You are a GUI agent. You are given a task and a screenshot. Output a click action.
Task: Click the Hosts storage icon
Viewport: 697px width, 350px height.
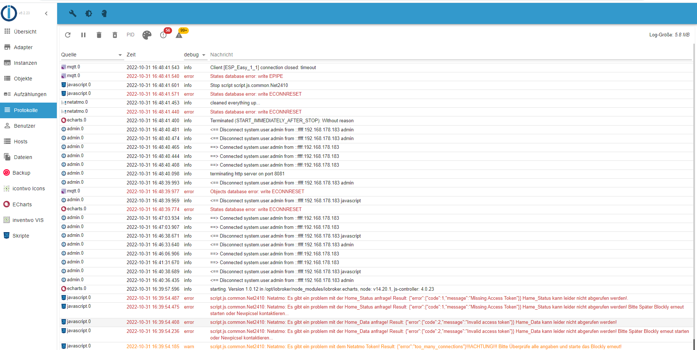(7, 141)
